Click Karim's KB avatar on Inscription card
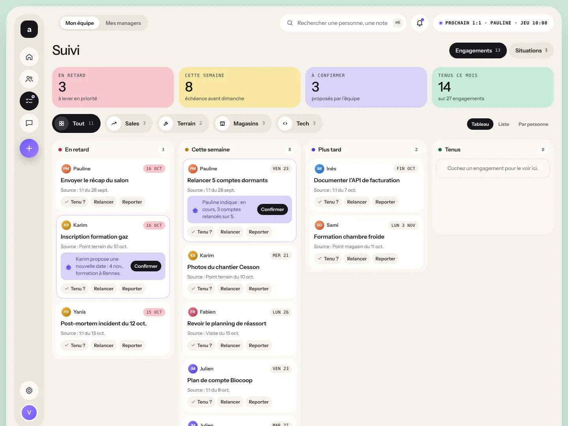 click(x=66, y=225)
